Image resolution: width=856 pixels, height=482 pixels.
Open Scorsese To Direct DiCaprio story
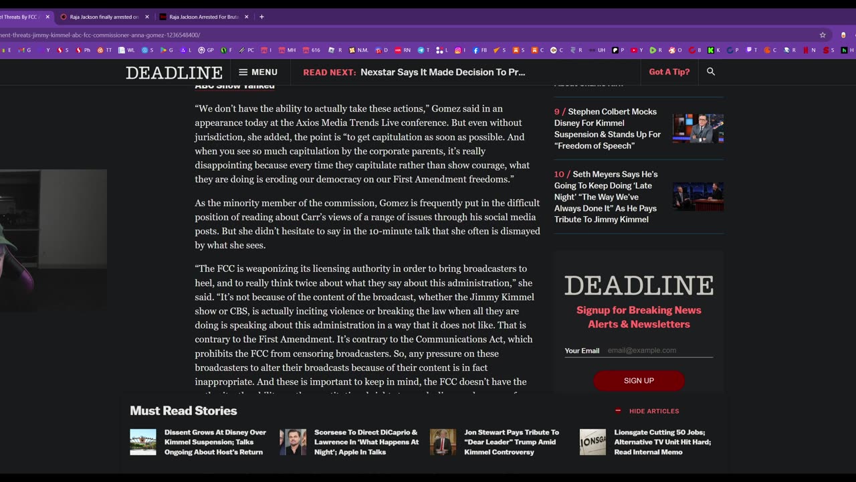point(366,442)
